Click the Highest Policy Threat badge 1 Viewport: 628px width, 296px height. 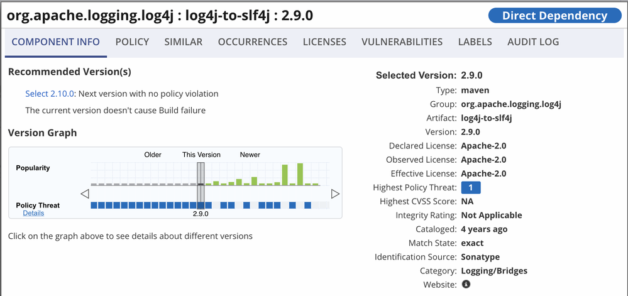pyautogui.click(x=471, y=187)
